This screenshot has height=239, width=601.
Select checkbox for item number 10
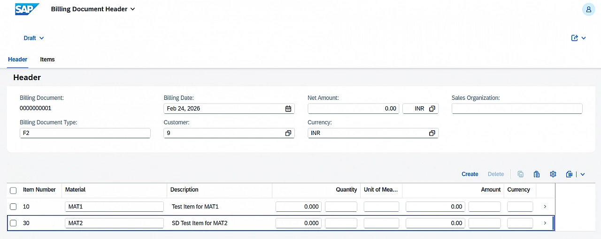click(x=13, y=207)
